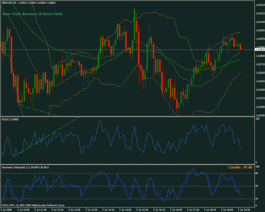Click the 1.63205 price scale label
This screenshot has height=212, width=265.
point(260,115)
